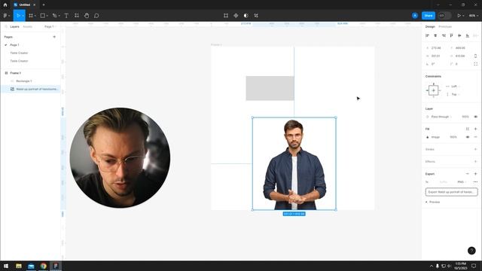Add a new fill with plus
This screenshot has height=271, width=482.
pyautogui.click(x=475, y=129)
